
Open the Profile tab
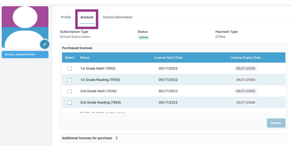[66, 17]
